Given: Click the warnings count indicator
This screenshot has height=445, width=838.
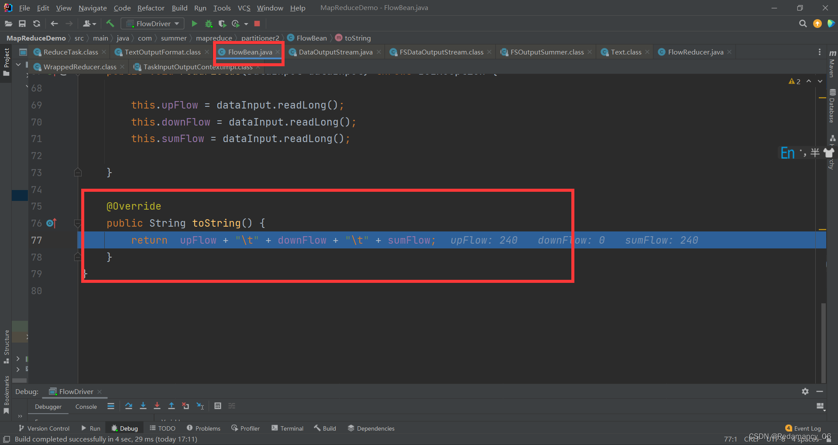Looking at the screenshot, I should [x=794, y=82].
